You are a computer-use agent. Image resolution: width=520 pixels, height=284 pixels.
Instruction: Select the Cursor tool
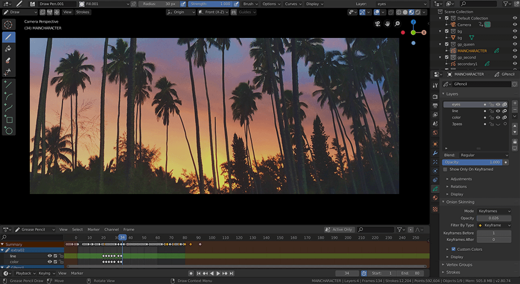pos(9,25)
